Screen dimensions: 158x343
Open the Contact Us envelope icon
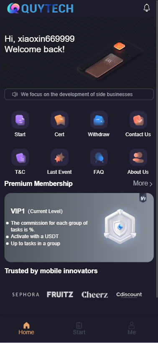coord(138,119)
